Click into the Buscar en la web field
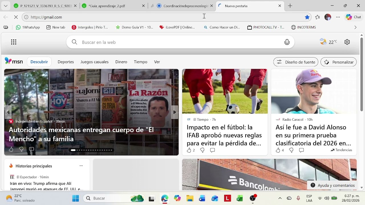The width and height of the screenshot is (365, 205). 180,42
